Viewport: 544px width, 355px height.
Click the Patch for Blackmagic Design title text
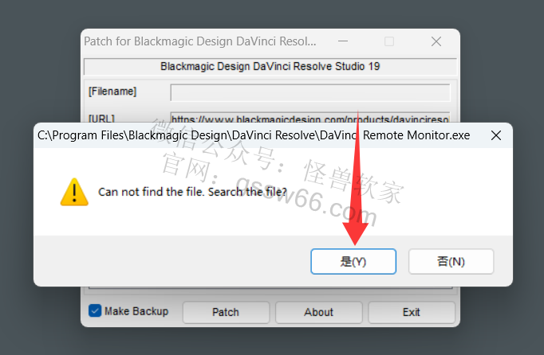[200, 41]
